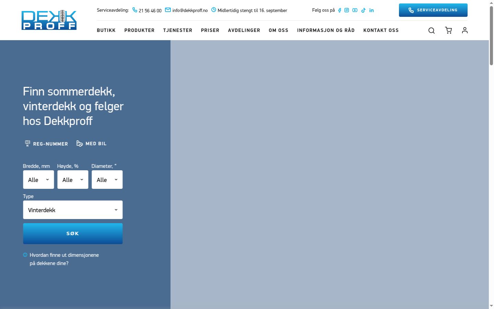Click 'Midlertidig stengt til 16. september' notice
The height and width of the screenshot is (309, 494).
pyautogui.click(x=249, y=10)
